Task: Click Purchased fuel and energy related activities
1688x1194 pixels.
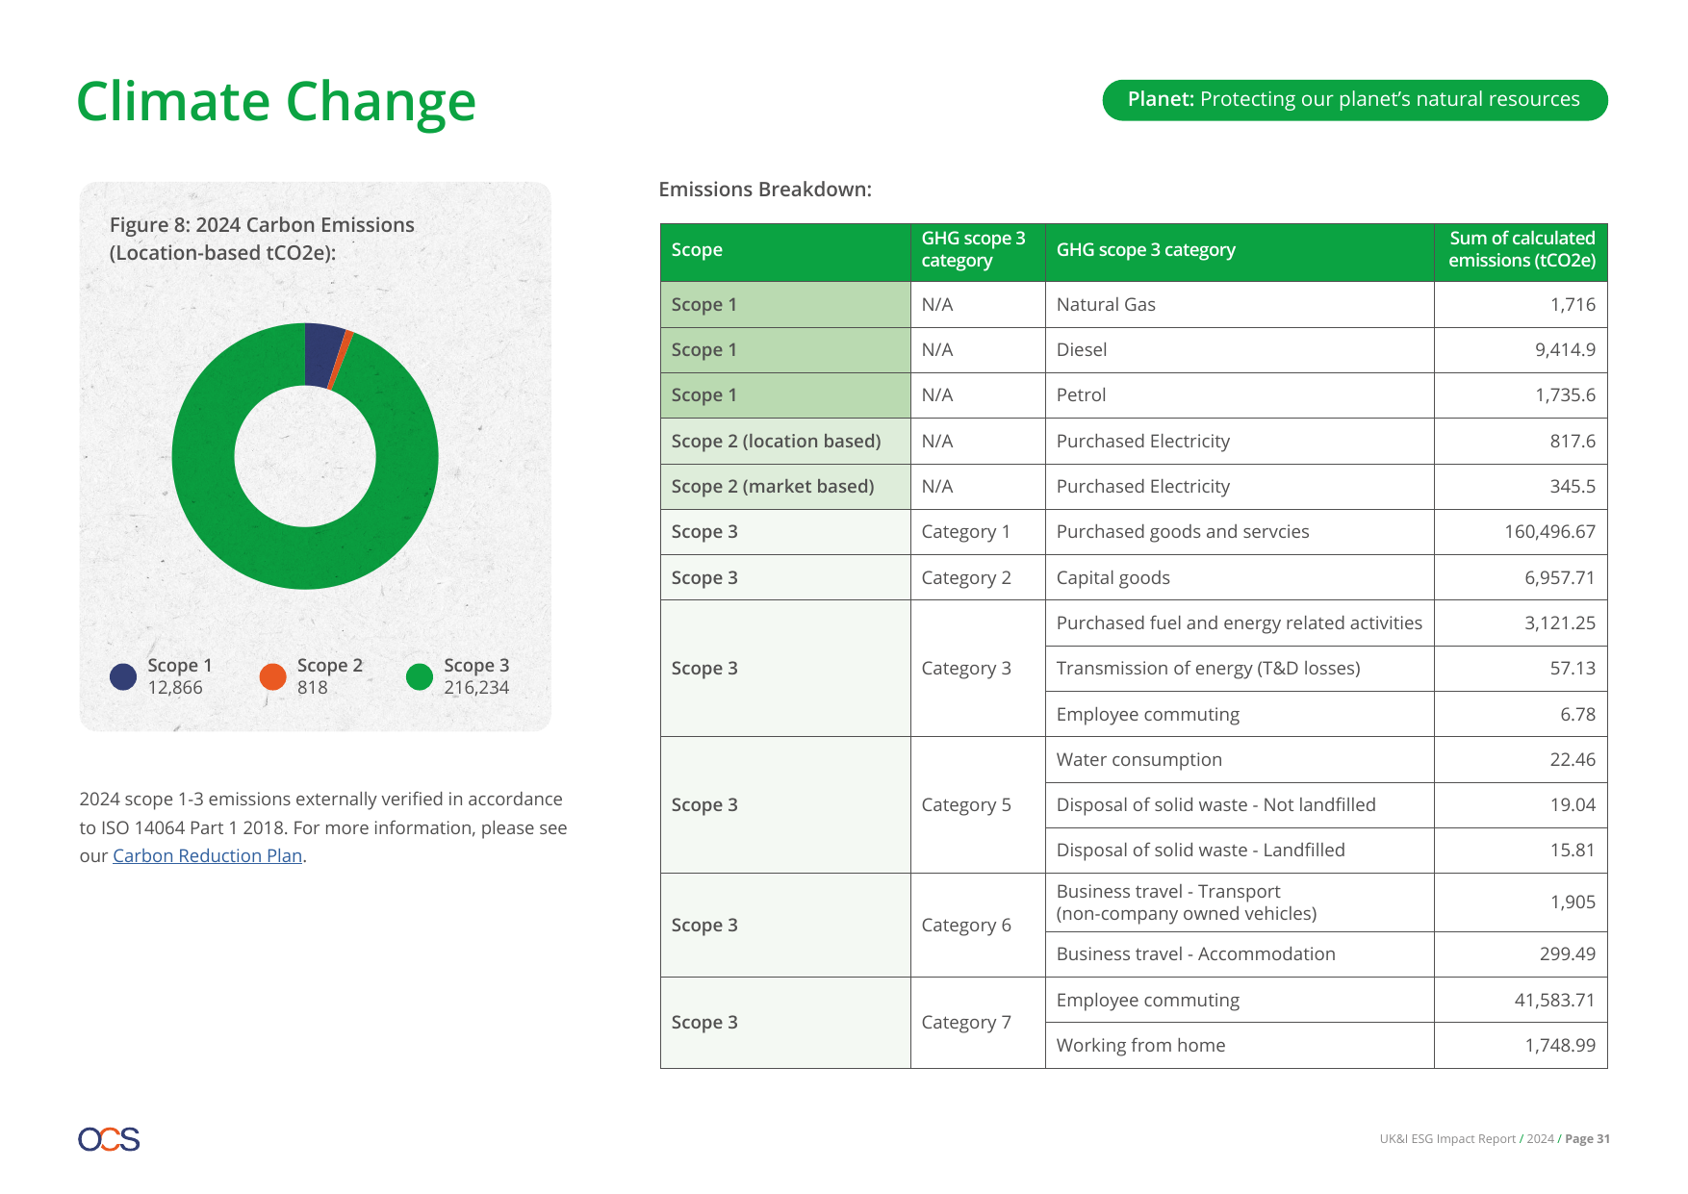Action: click(1240, 623)
